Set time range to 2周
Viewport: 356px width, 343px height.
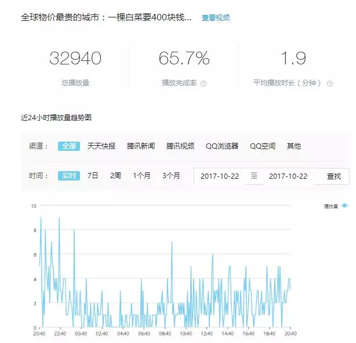point(116,176)
